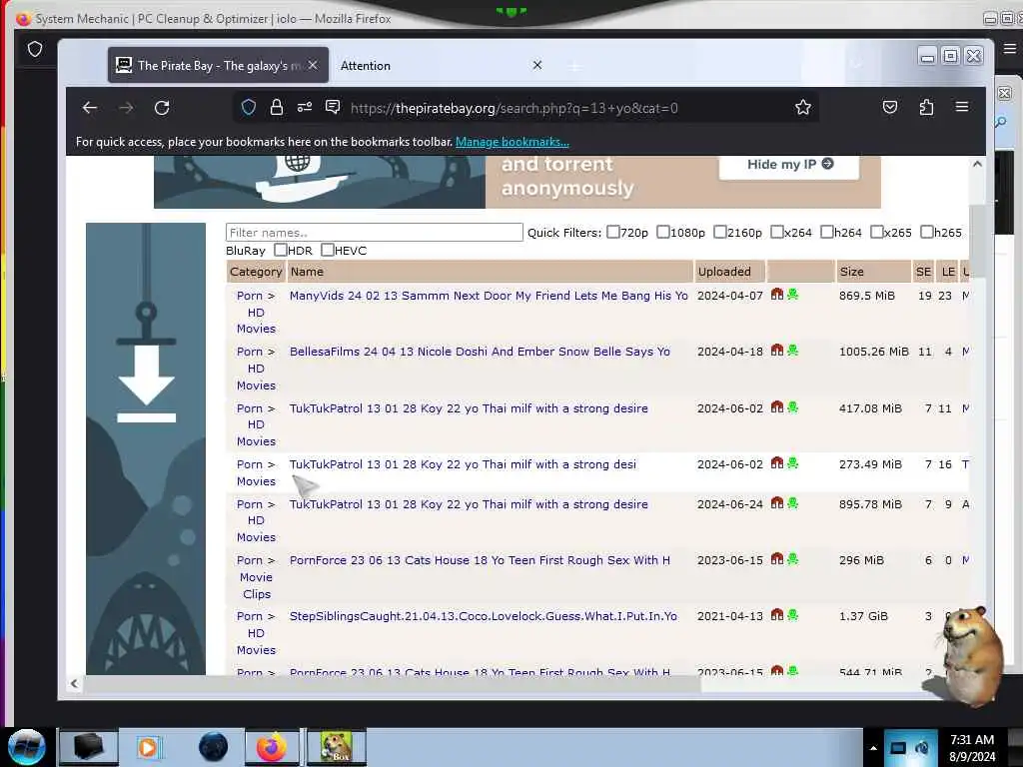Screen dimensions: 1023x767
Task: Open the Firefox taskbar icon
Action: [272, 747]
